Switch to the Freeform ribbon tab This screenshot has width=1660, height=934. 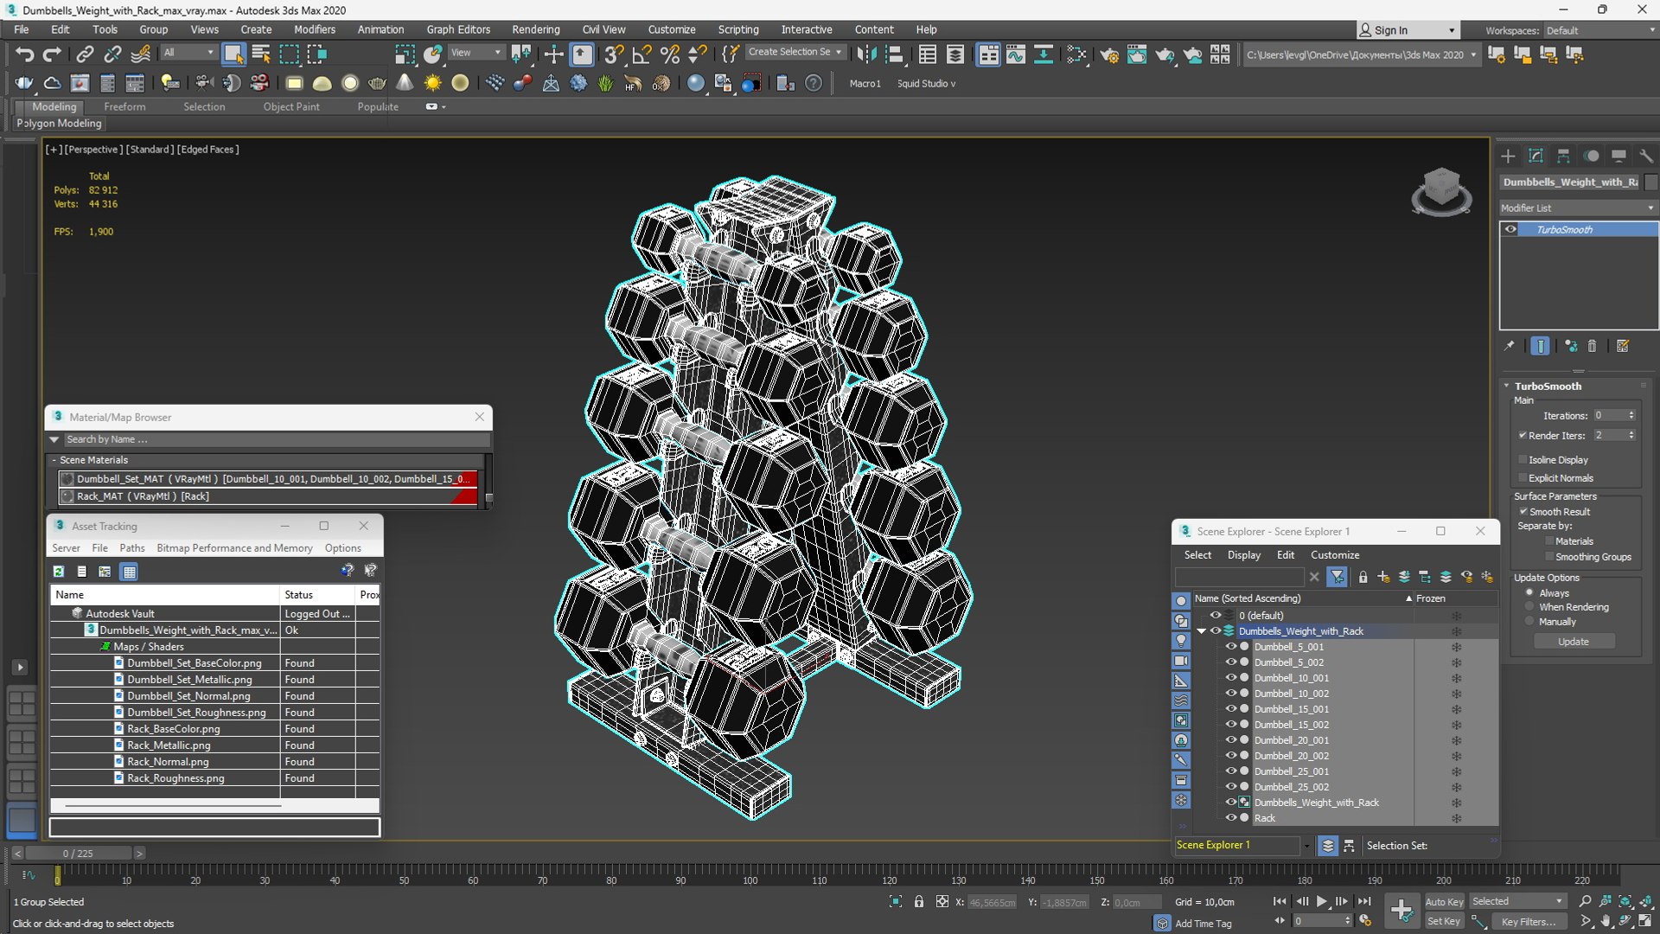(x=124, y=106)
